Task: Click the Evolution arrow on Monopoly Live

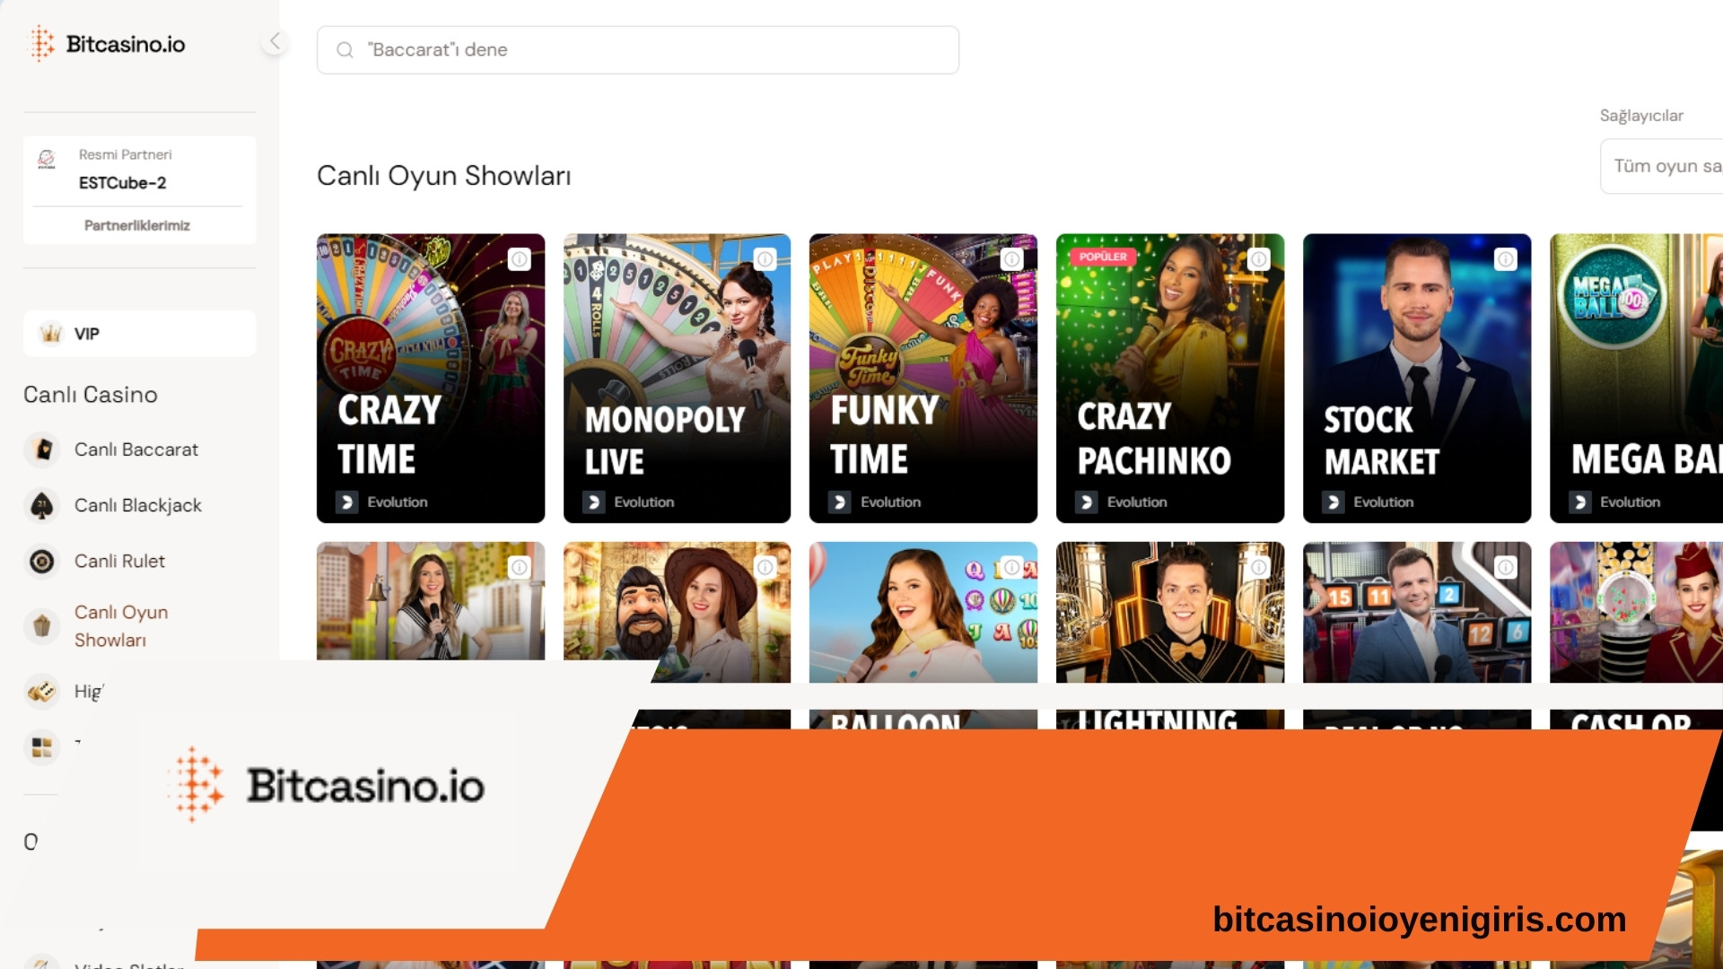Action: [x=593, y=502]
